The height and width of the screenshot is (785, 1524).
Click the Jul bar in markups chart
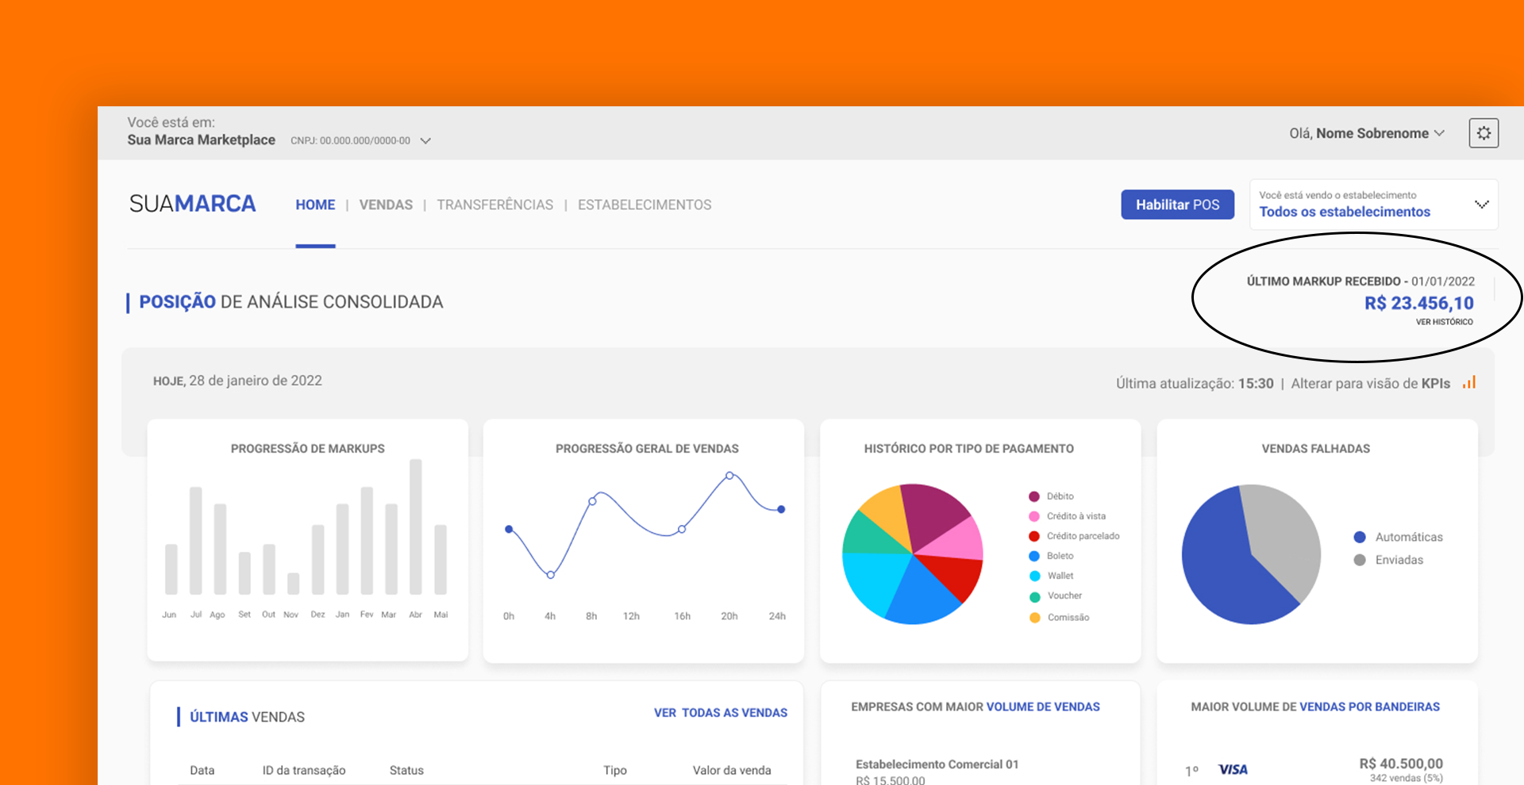coord(196,541)
